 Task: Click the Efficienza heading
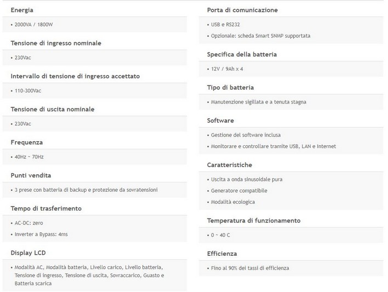tap(222, 254)
